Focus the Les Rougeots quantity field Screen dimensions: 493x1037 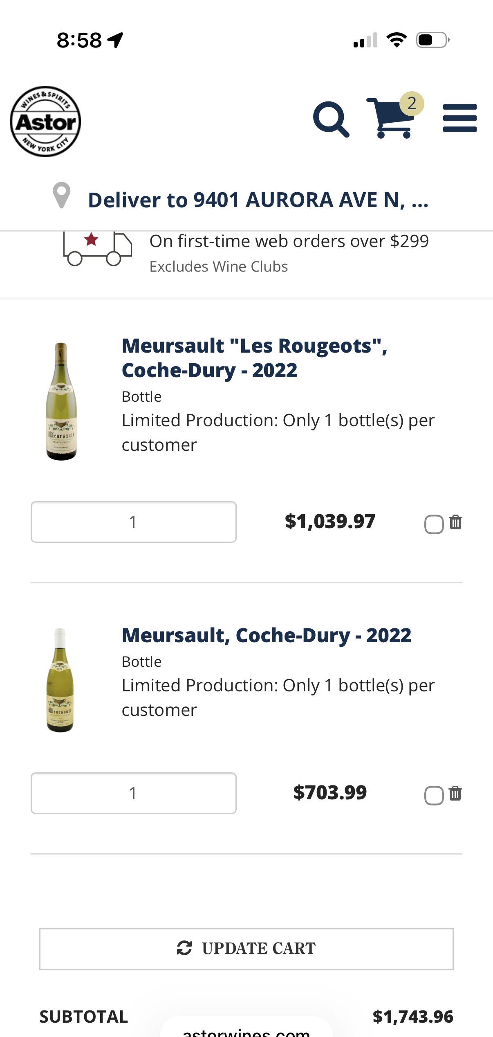(x=133, y=522)
